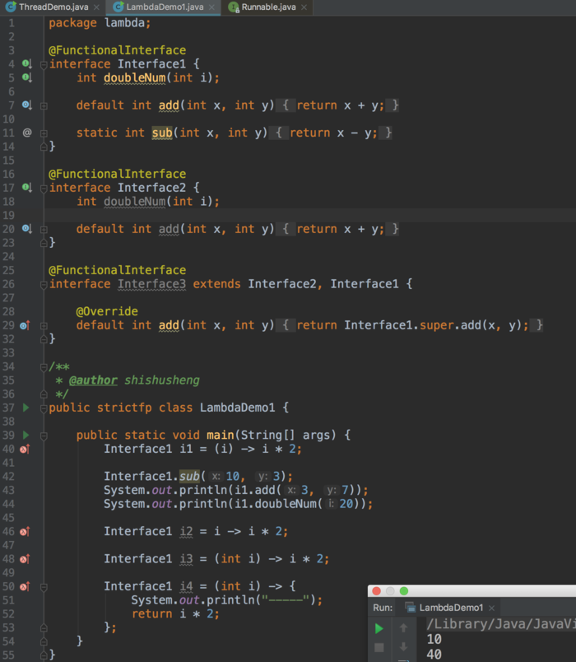Click the 'package lambda;' statement
576x662 pixels.
click(x=100, y=23)
